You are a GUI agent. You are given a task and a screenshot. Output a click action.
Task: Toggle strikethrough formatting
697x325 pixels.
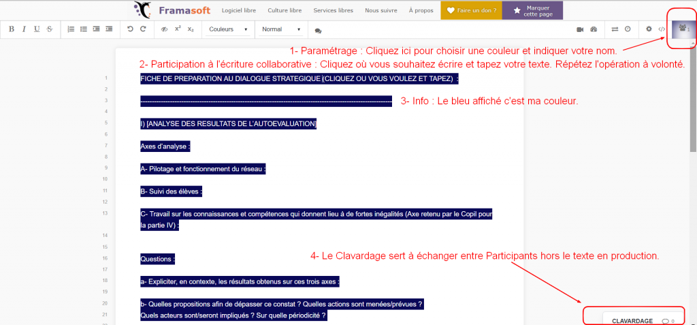point(49,29)
